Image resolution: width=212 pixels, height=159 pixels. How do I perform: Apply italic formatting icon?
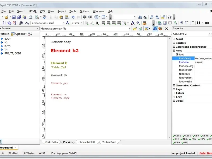92,23
